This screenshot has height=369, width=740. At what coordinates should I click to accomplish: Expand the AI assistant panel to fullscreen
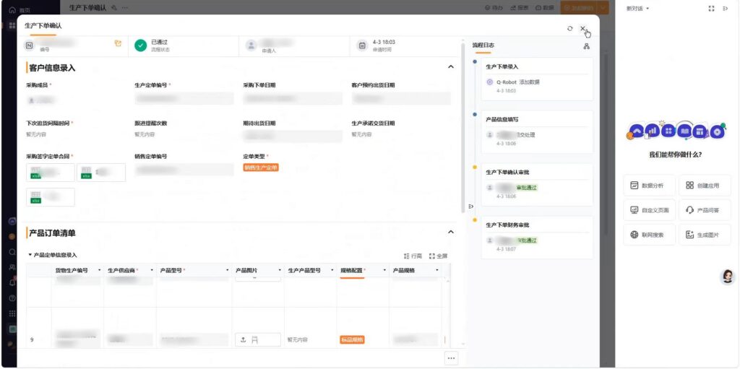[712, 9]
